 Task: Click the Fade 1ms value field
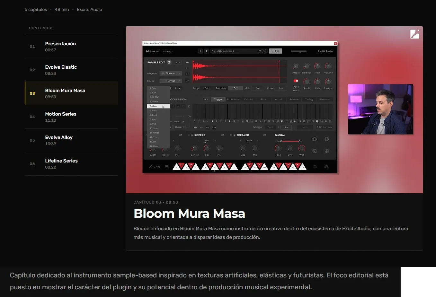[x=280, y=88]
